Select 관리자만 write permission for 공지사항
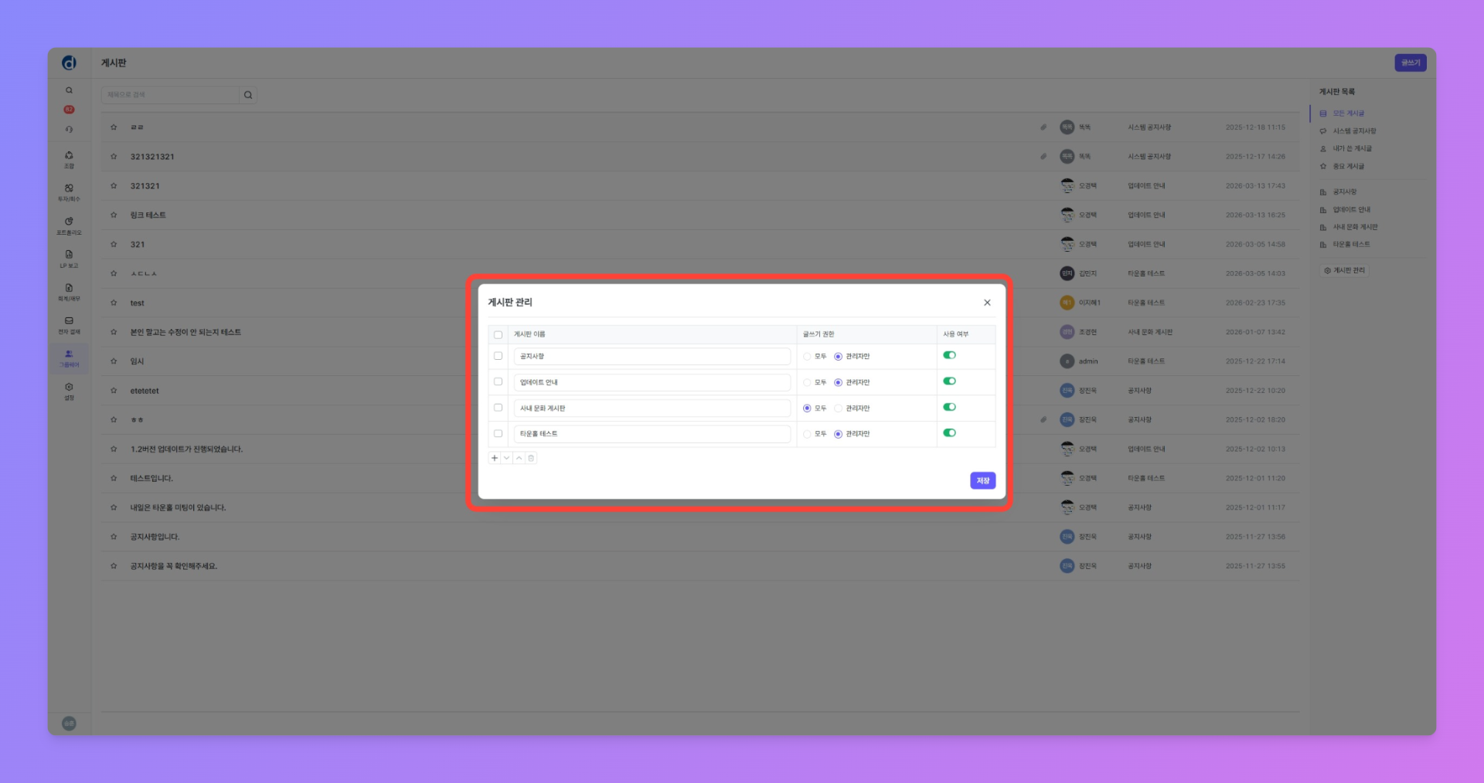 pos(838,357)
